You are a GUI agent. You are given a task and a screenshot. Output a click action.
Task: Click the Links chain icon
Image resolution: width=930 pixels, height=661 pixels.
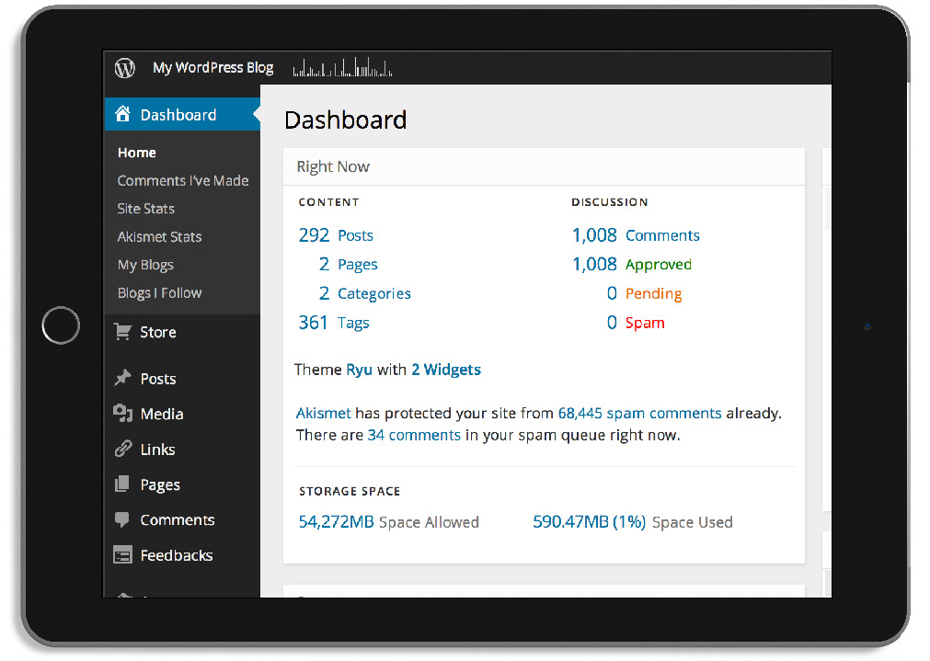pos(122,449)
